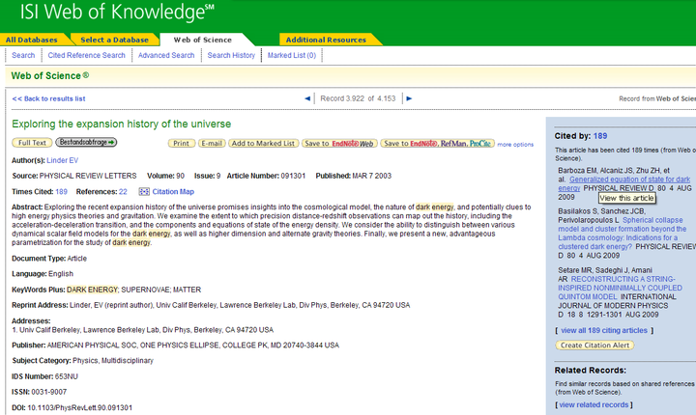Select the ISSN 0031-9007 value
Image resolution: width=696 pixels, height=415 pixels.
[x=49, y=392]
